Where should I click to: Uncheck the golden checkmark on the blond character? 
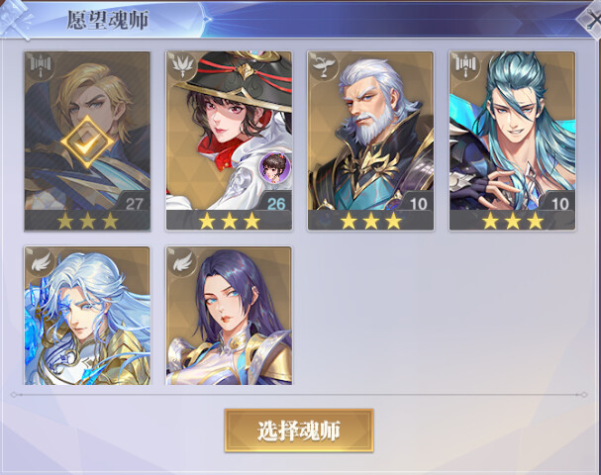pos(87,142)
